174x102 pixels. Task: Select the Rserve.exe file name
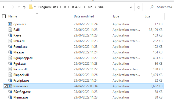pyautogui.click(x=21, y=86)
